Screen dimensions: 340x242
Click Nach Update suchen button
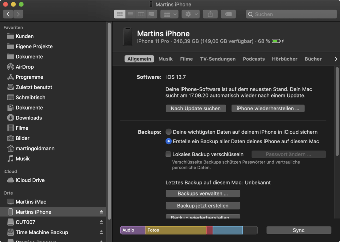coord(196,109)
